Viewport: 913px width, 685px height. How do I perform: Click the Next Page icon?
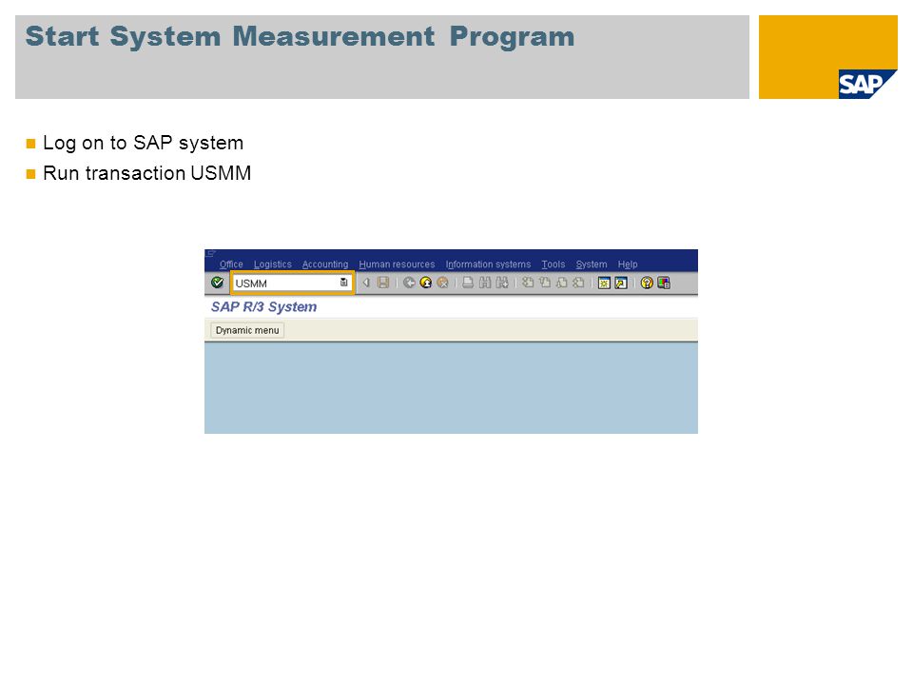pyautogui.click(x=562, y=284)
